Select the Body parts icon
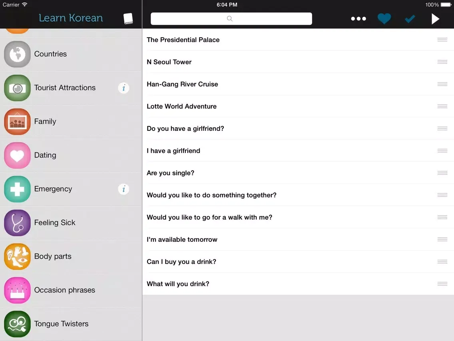 click(x=17, y=257)
